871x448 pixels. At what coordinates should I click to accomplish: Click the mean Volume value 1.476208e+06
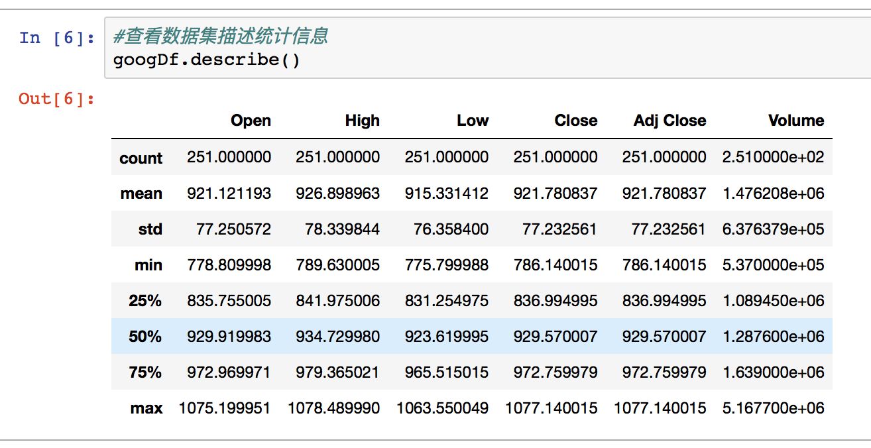click(x=774, y=194)
